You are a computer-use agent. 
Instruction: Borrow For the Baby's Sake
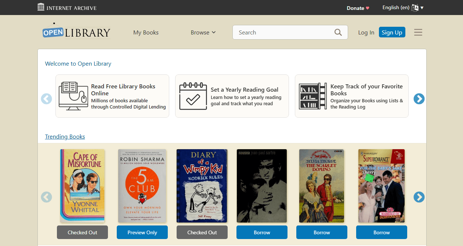tap(381, 232)
